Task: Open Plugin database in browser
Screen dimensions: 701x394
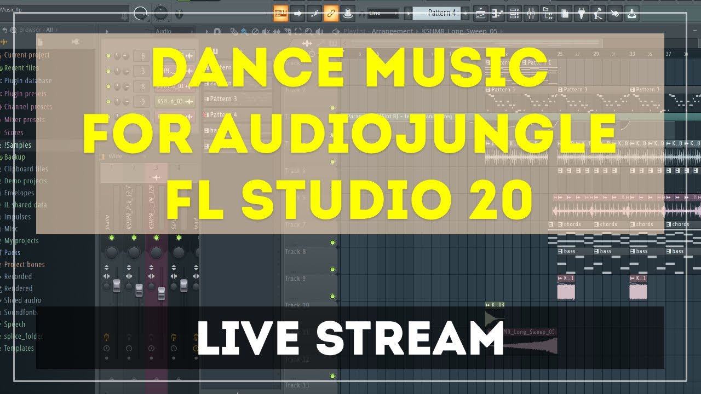Action: click(28, 80)
